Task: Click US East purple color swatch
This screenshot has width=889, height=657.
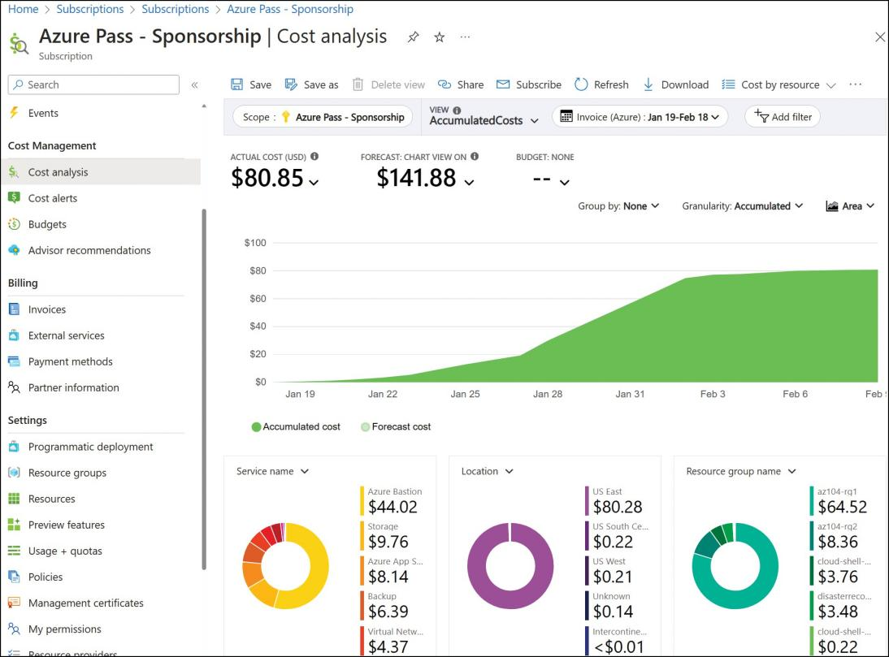Action: click(588, 501)
